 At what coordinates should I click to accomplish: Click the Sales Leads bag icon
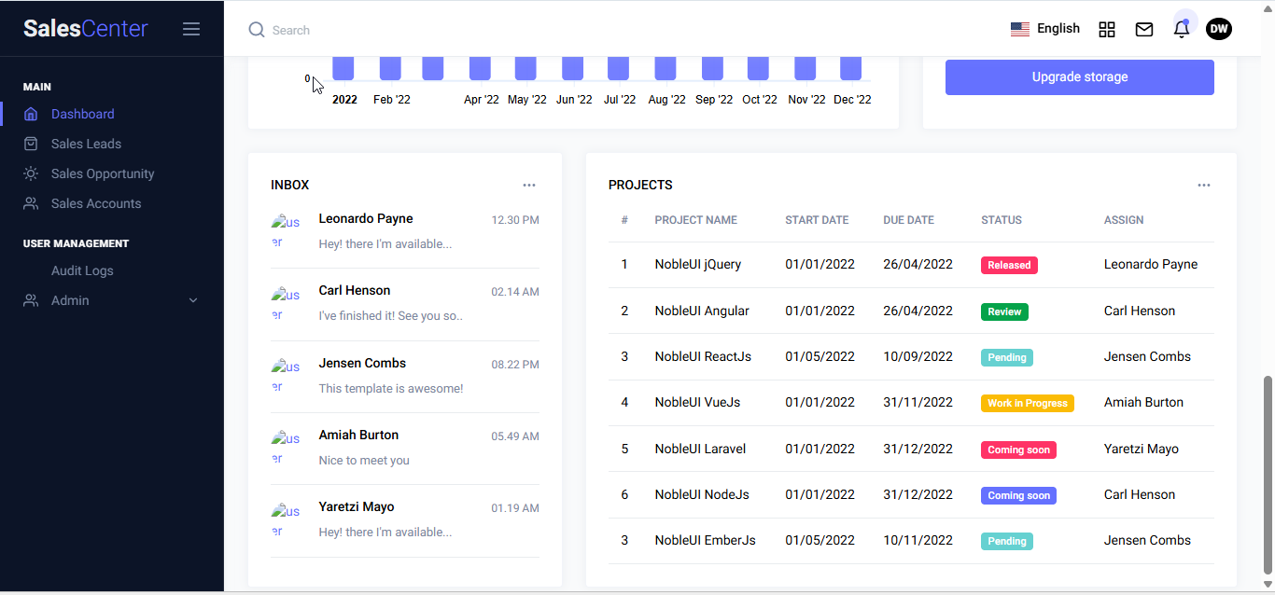[31, 144]
